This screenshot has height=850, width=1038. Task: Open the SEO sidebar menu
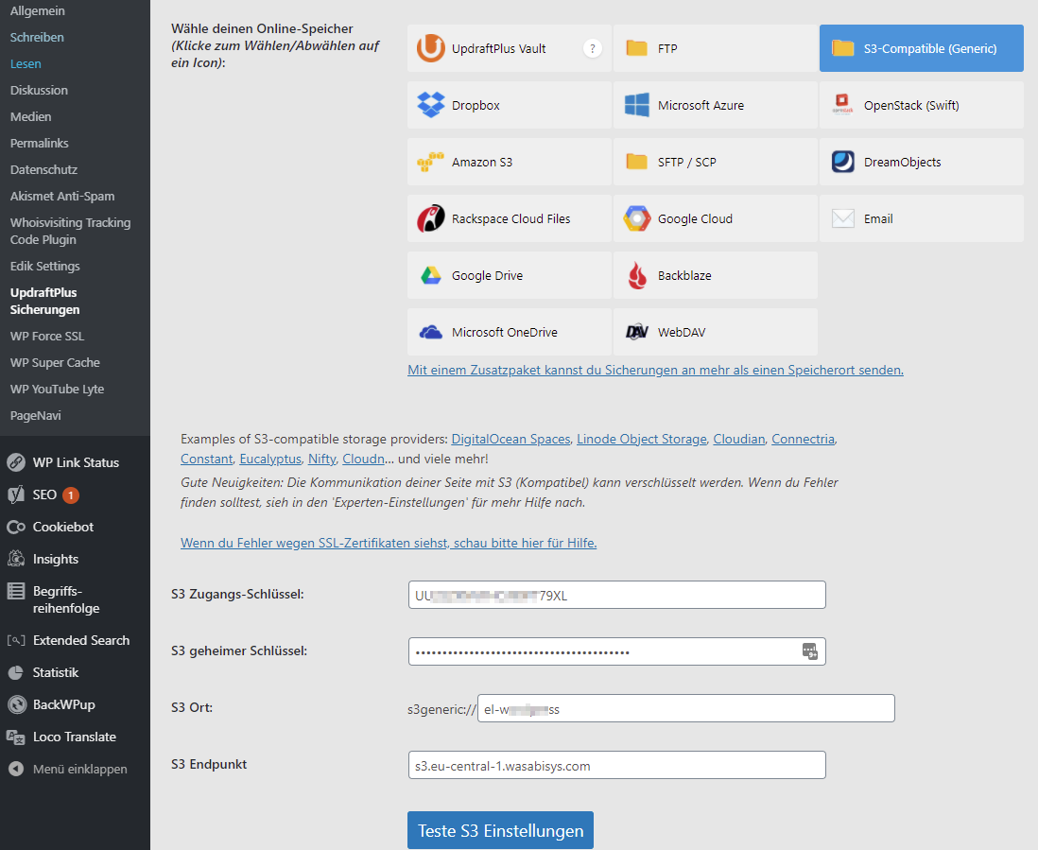click(44, 494)
